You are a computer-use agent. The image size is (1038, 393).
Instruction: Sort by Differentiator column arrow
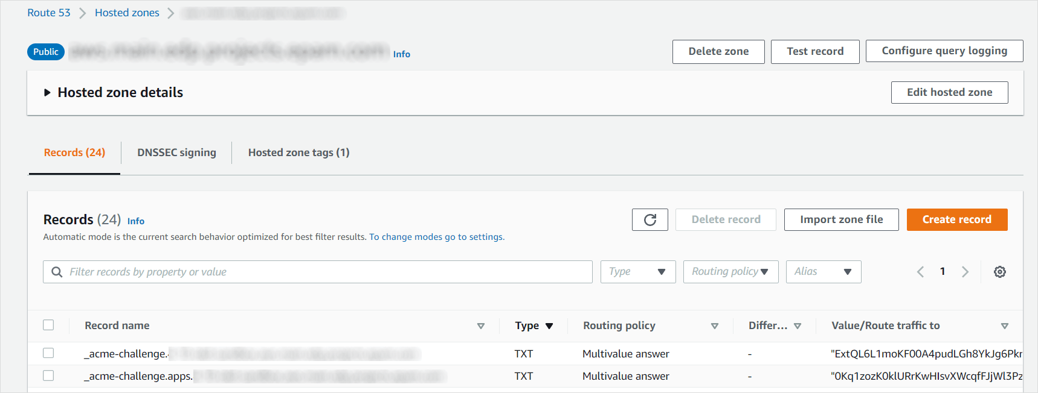pos(798,326)
